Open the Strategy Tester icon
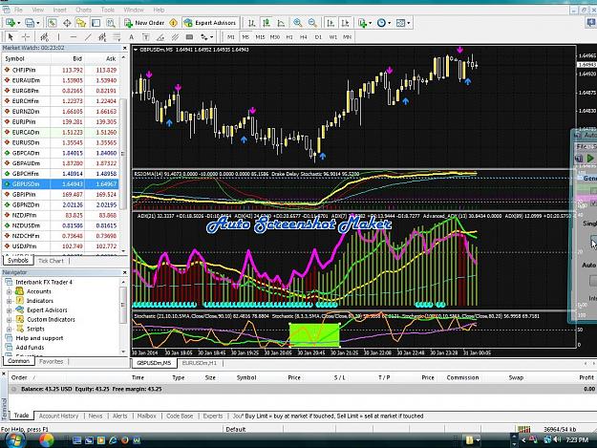Image resolution: width=597 pixels, height=448 pixels. (x=111, y=23)
